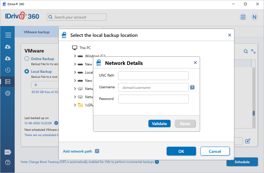
Task: Select the Local disk drive icon
Action: pos(80,72)
